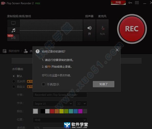Click the 录制视频/音频/游戏 heading
This screenshot has height=129, width=152.
coord(19,16)
